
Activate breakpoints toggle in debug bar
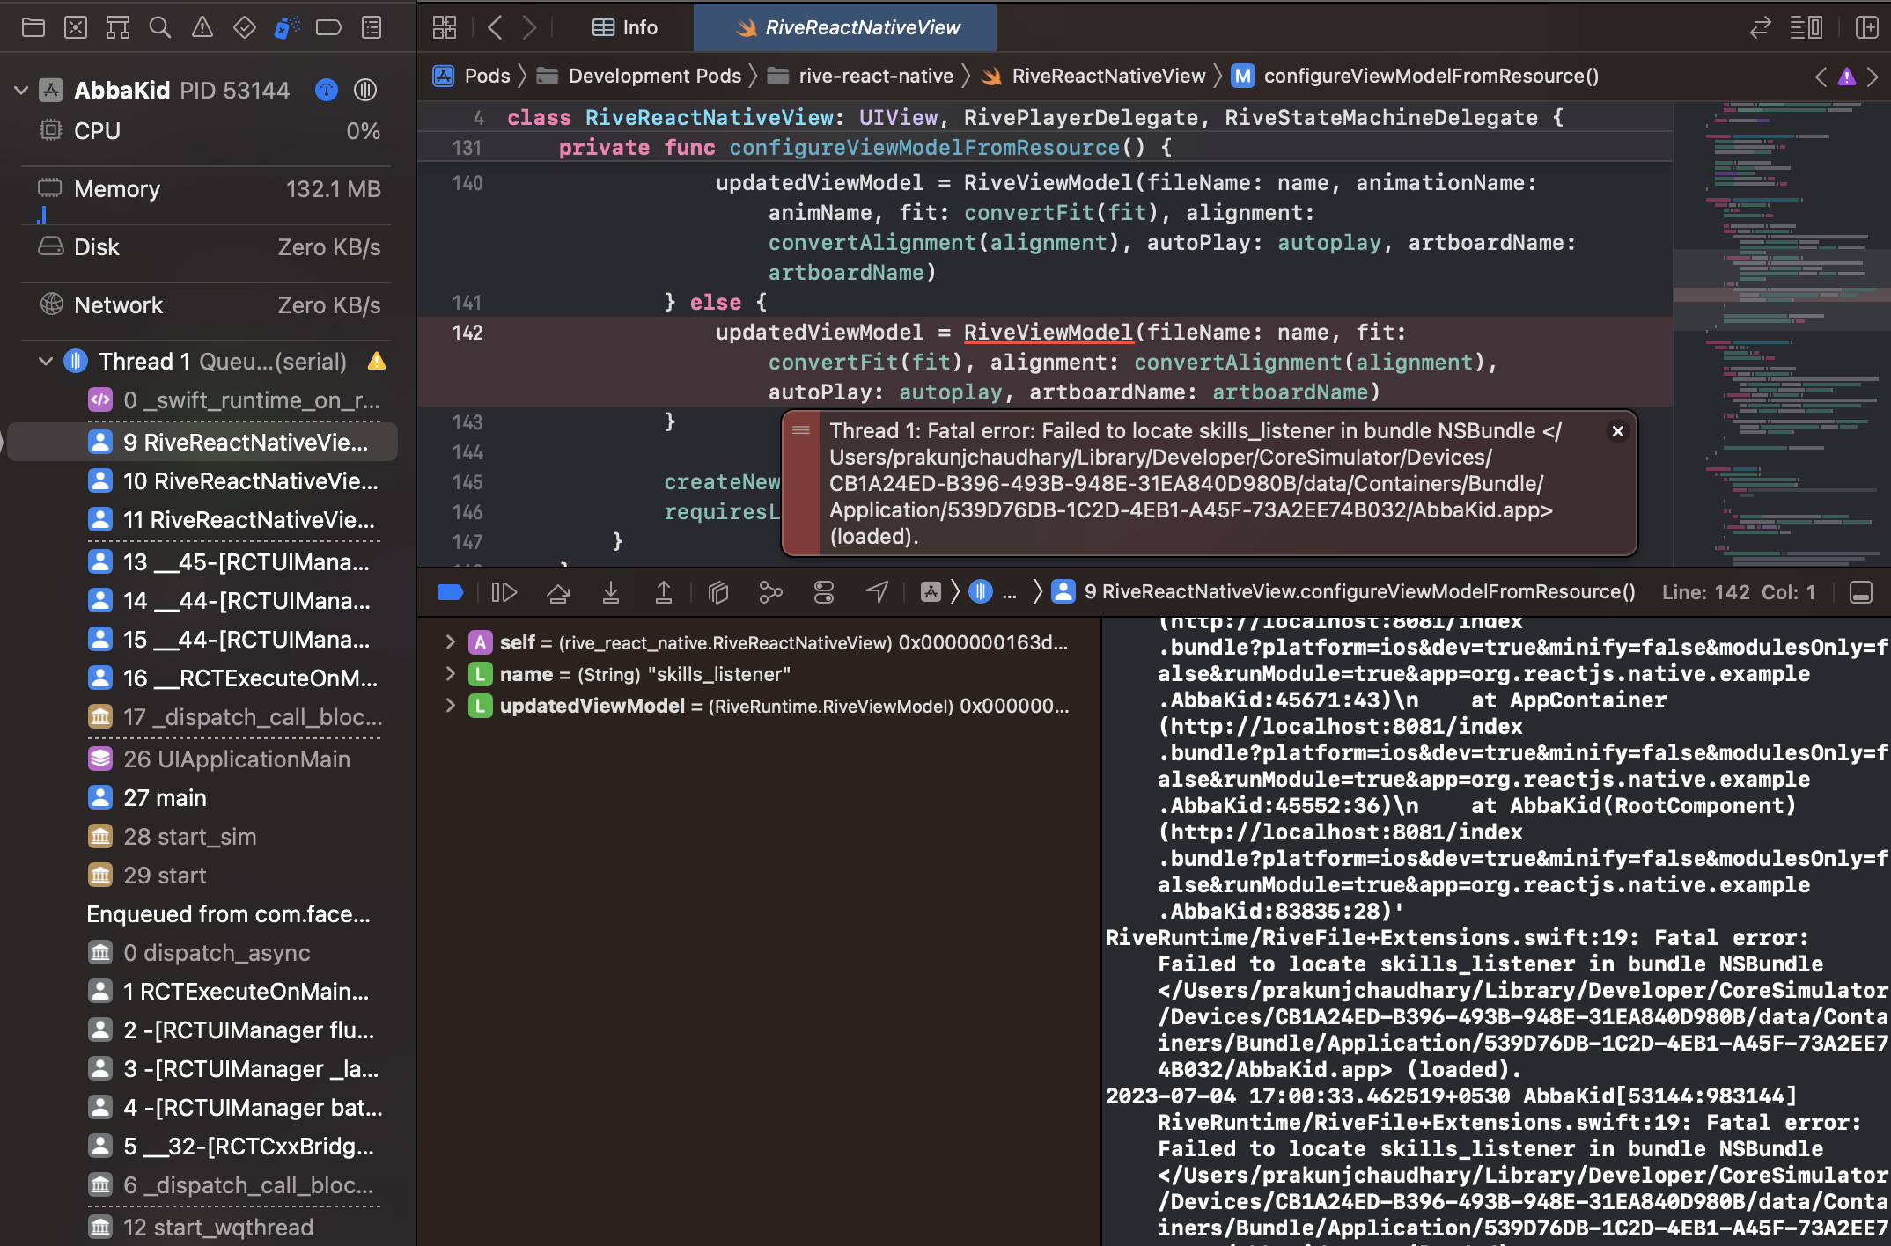[450, 592]
